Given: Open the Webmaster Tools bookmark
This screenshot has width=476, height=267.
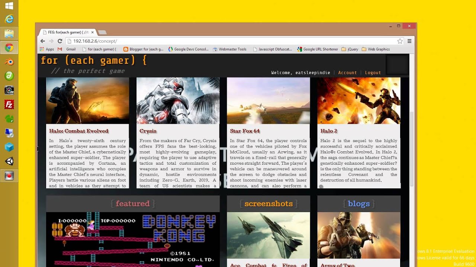Looking at the screenshot, I should [x=229, y=49].
